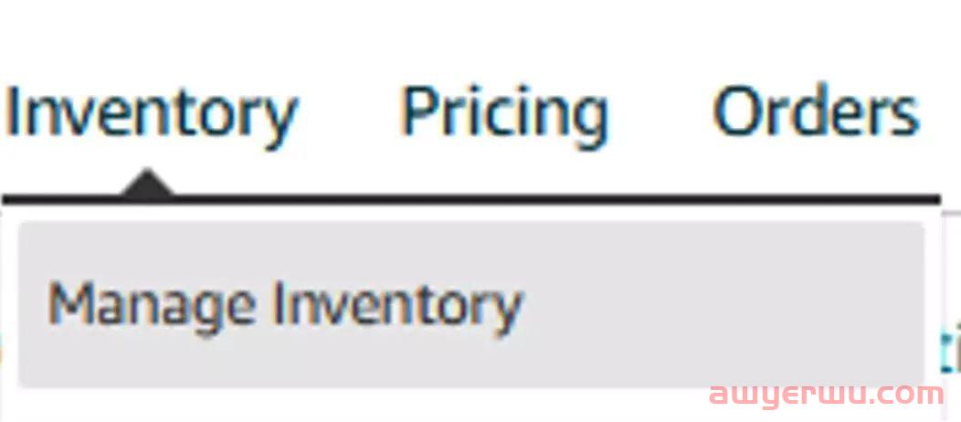Open the Orders menu

[x=816, y=114]
